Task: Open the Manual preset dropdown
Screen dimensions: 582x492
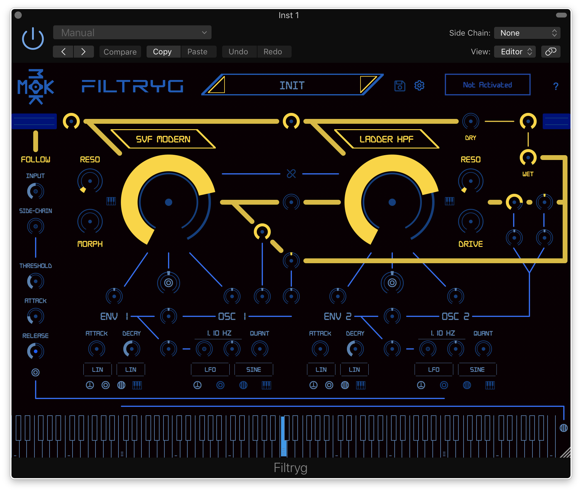Action: (132, 33)
